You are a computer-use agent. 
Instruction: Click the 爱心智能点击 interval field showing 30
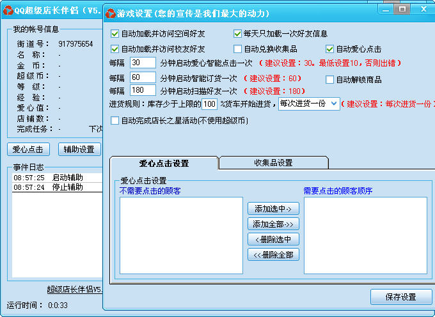tap(143, 63)
